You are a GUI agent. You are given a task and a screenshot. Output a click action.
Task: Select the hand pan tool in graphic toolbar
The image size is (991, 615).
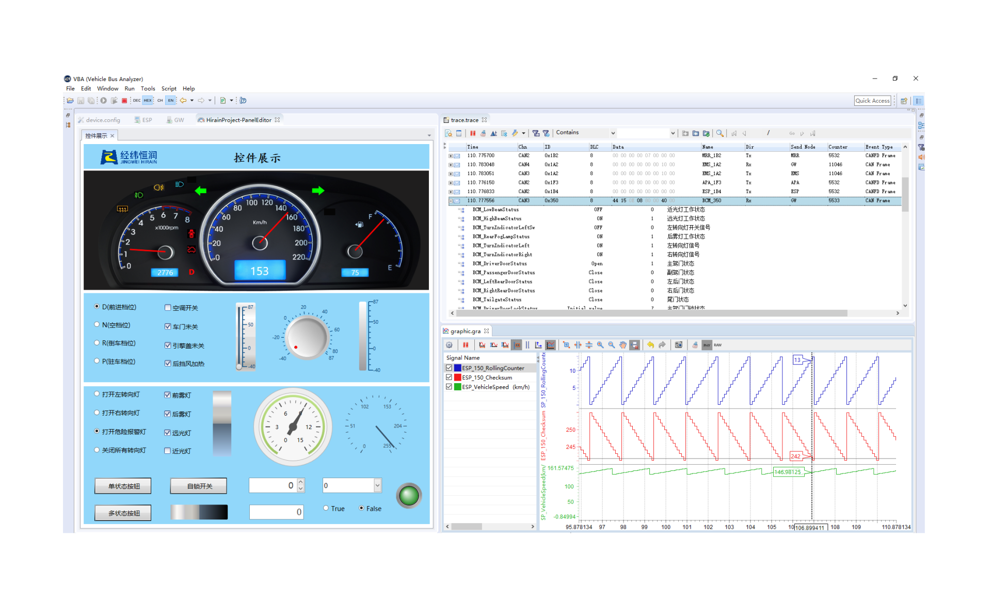pos(623,345)
